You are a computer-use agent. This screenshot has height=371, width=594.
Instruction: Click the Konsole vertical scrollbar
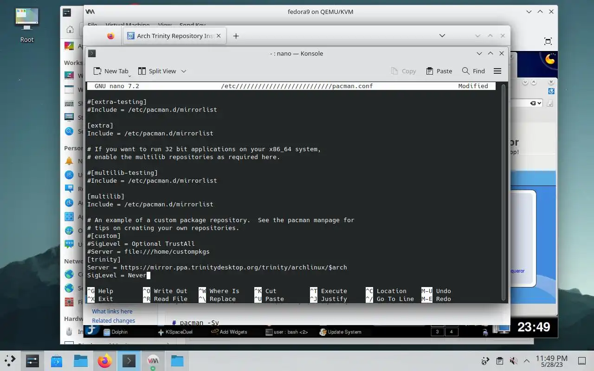[x=504, y=192]
